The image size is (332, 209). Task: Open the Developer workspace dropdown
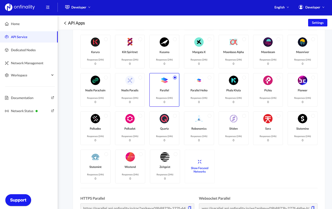(78, 7)
